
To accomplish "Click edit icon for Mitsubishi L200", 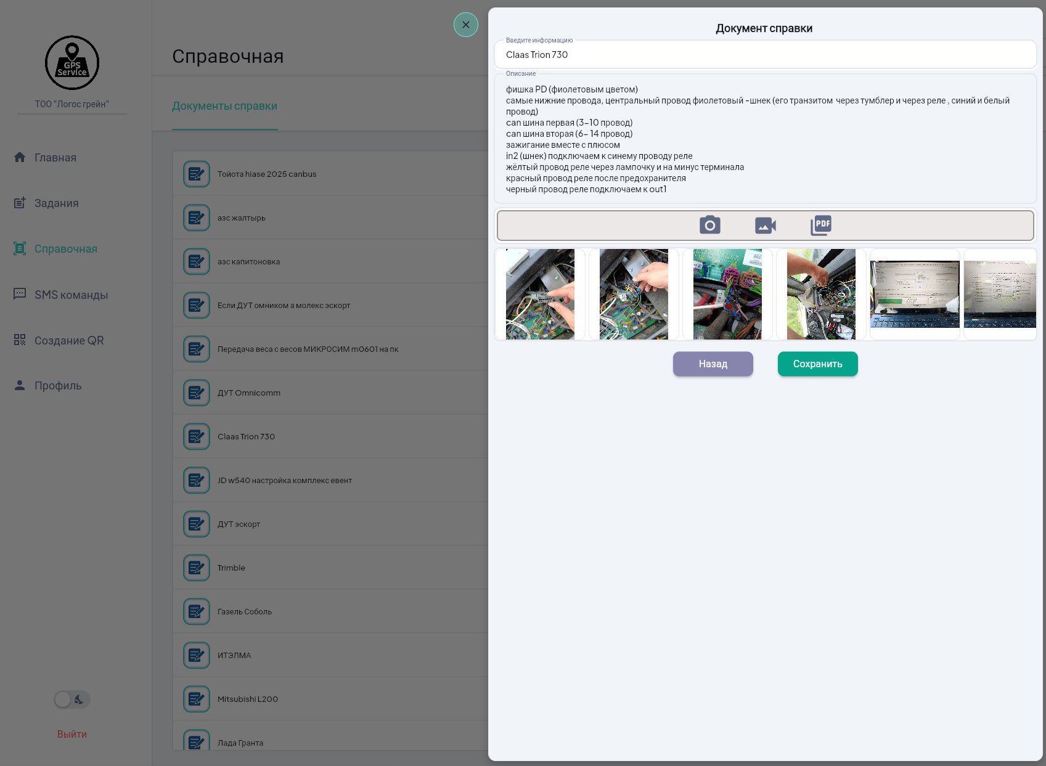I will [x=197, y=699].
